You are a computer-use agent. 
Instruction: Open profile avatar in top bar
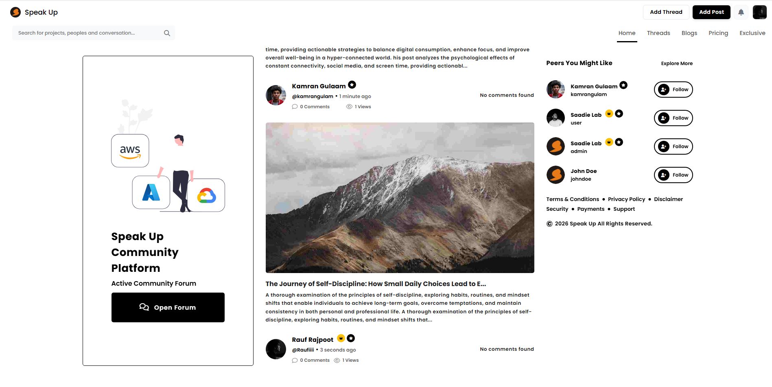[759, 12]
